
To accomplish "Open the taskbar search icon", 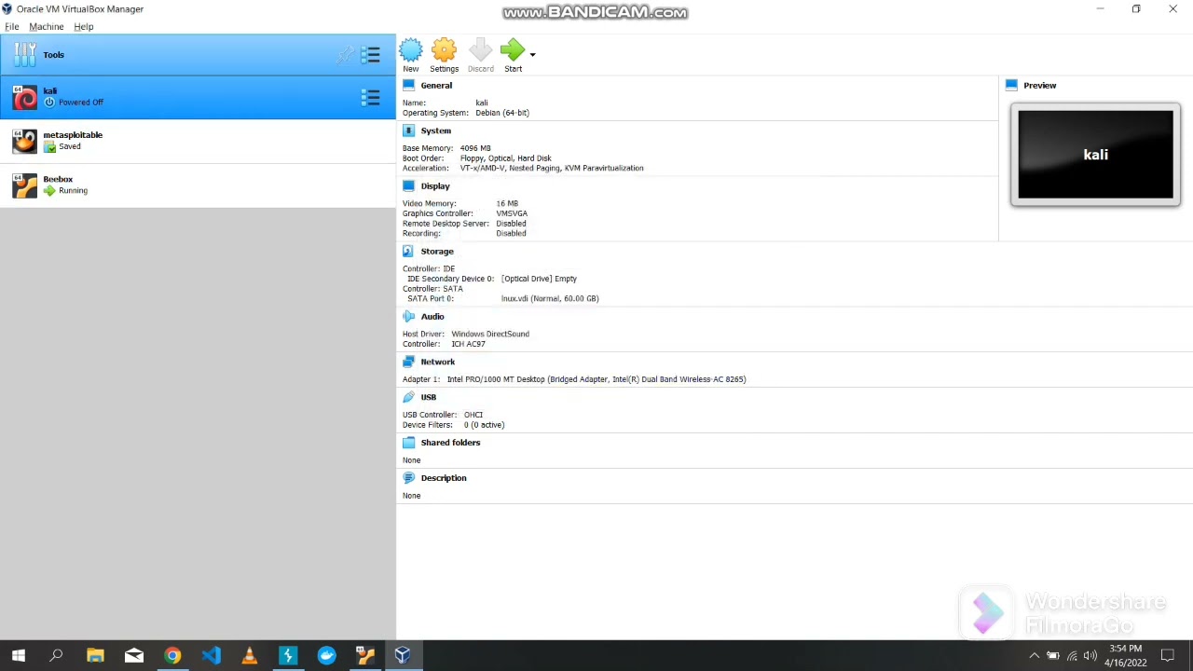I will 56,656.
